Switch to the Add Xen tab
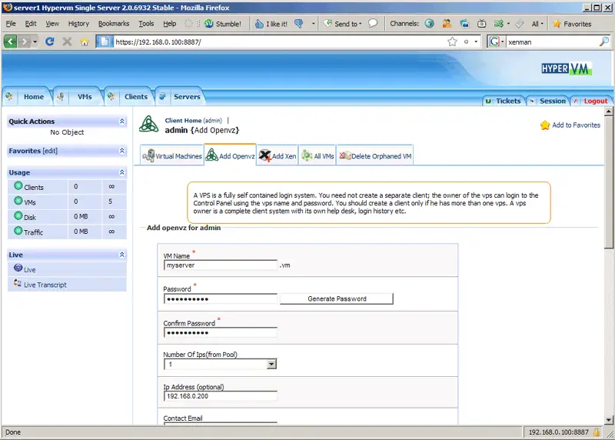 coord(278,156)
